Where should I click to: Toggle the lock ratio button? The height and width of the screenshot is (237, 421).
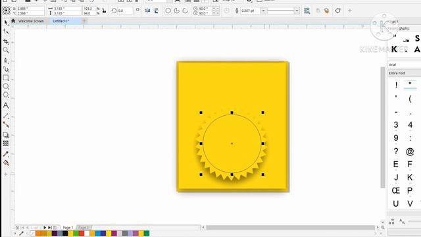click(104, 11)
